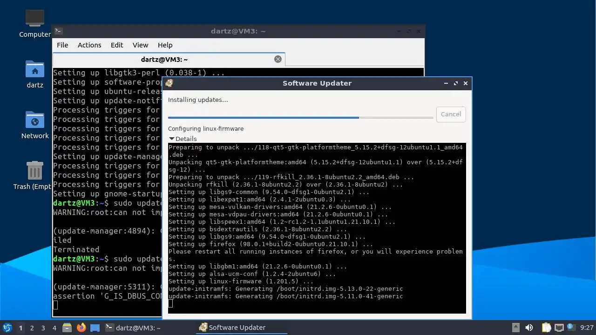Click the terminal window title 'dartz@VM3: ~'
The image size is (596, 335).
click(x=238, y=31)
